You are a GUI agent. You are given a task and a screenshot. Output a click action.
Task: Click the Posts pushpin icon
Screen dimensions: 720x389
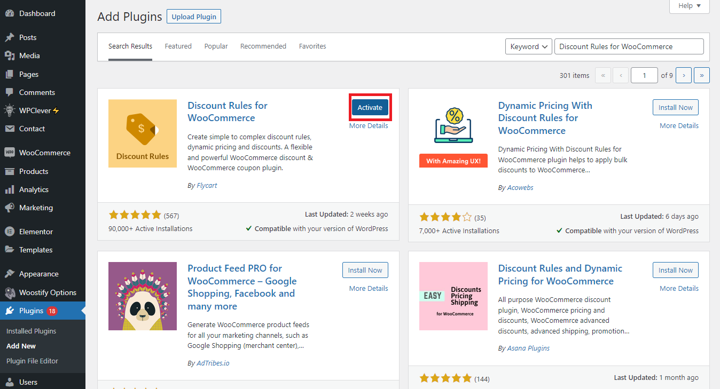(x=10, y=37)
